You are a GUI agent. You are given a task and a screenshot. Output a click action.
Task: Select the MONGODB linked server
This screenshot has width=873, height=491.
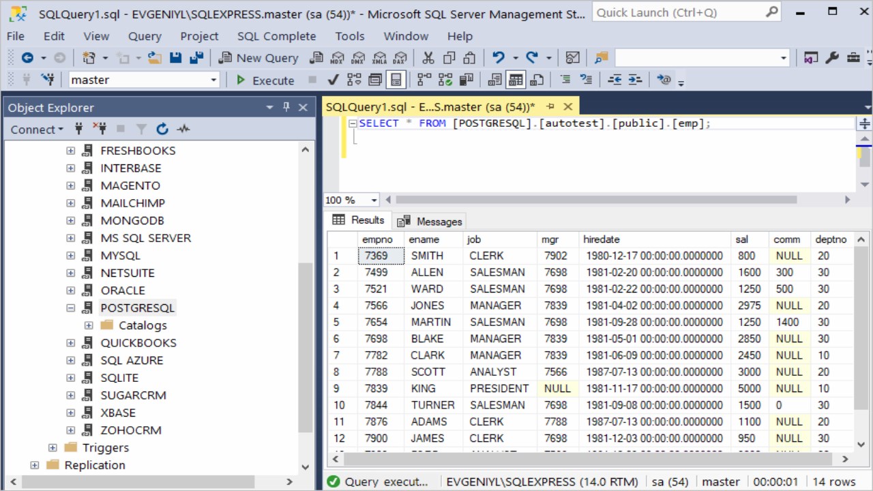[132, 220]
